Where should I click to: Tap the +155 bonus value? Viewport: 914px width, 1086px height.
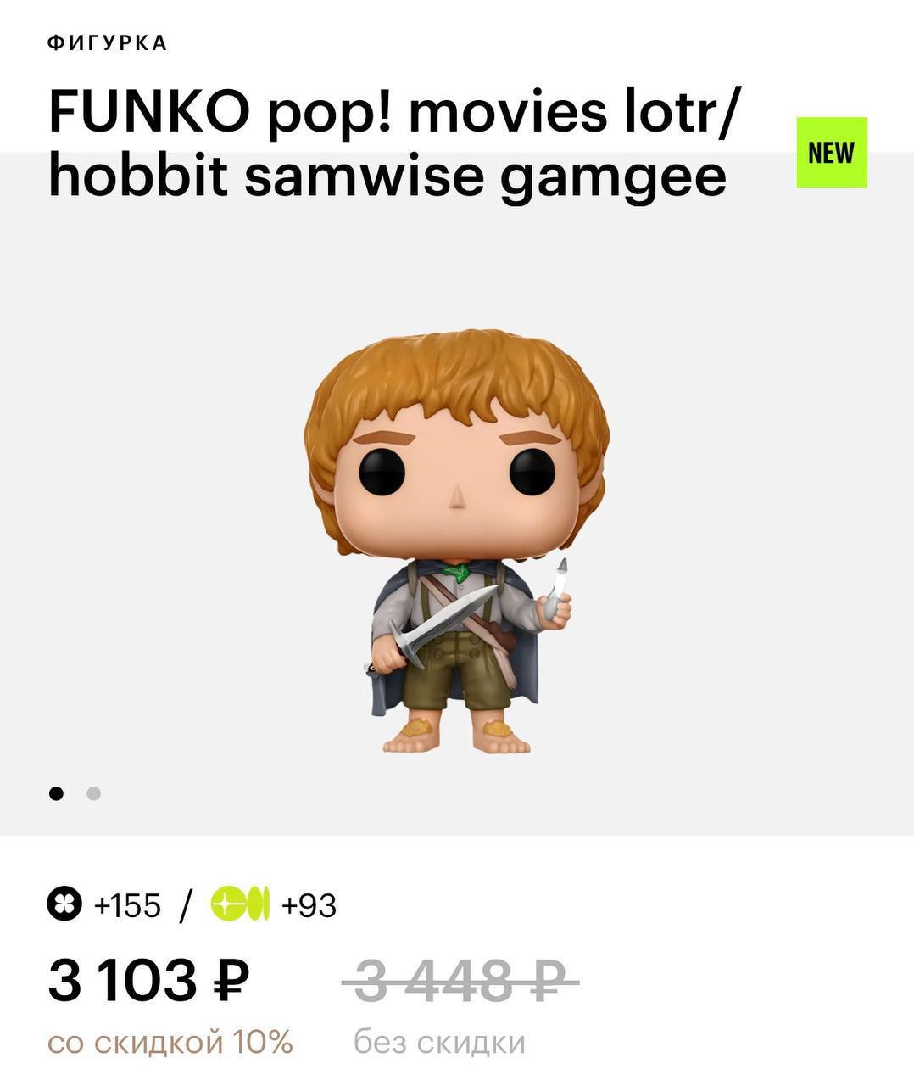click(x=127, y=905)
